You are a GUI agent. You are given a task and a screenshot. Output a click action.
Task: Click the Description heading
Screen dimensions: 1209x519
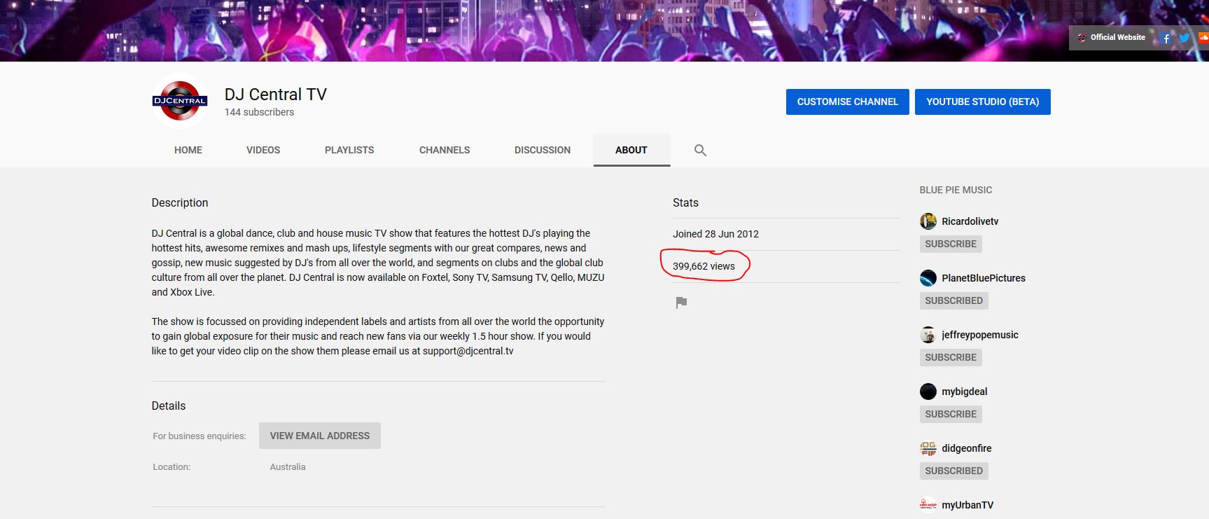pyautogui.click(x=180, y=202)
